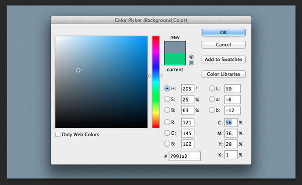The image size is (302, 185).
Task: Confirm the color with the OK button
Action: click(223, 33)
